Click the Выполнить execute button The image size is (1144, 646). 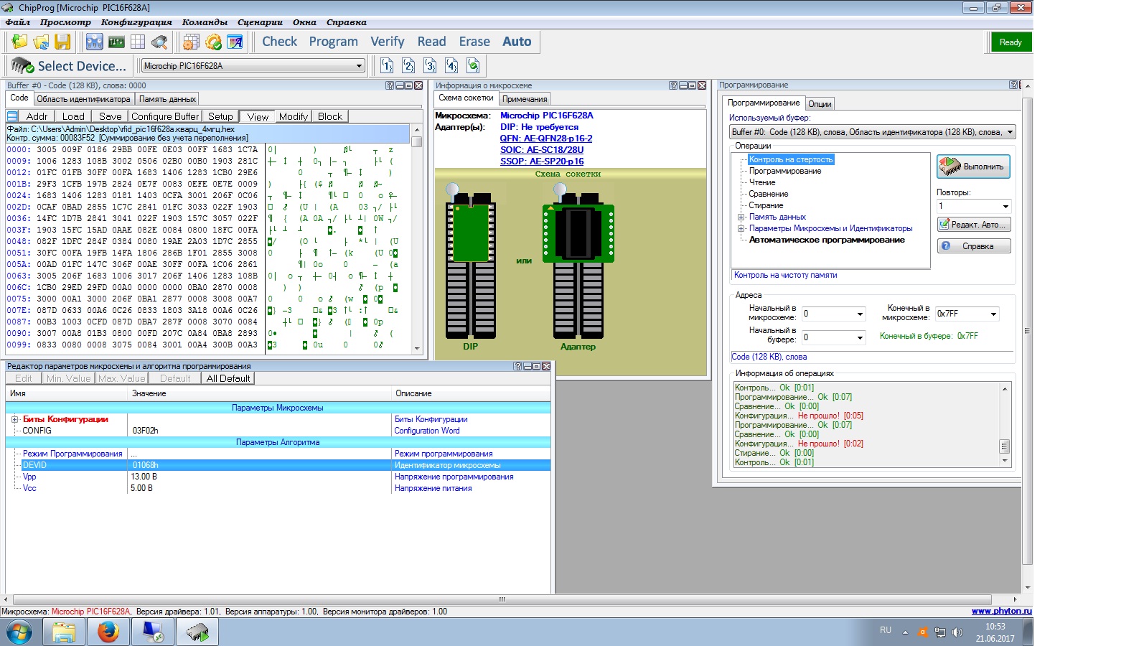tap(973, 167)
